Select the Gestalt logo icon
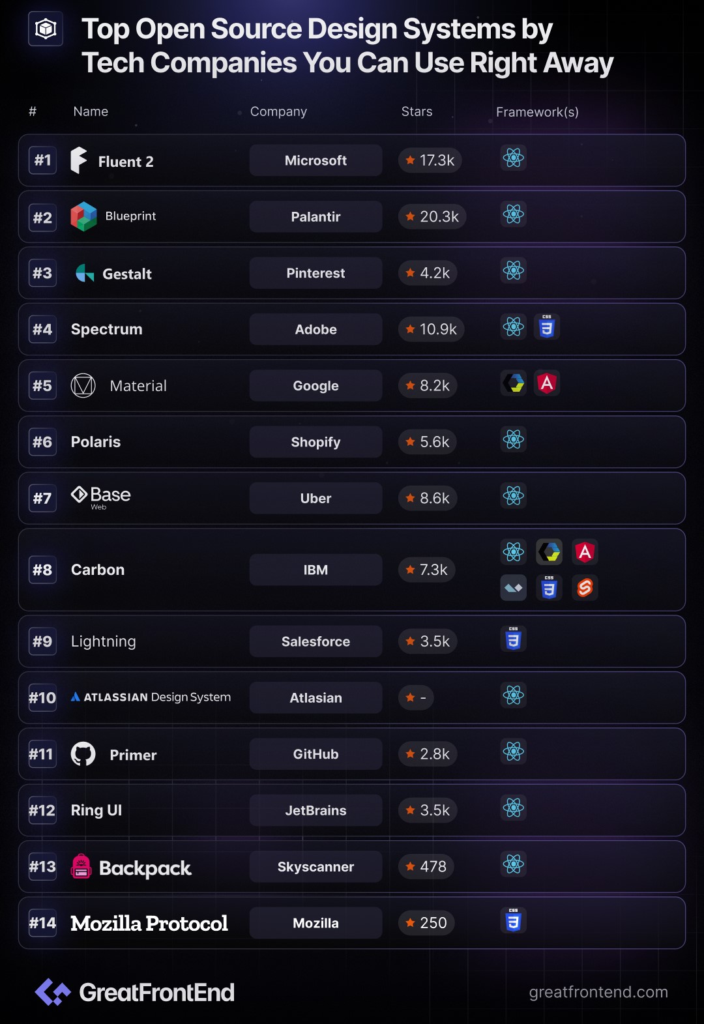Screen dimensions: 704x1024 (x=85, y=273)
